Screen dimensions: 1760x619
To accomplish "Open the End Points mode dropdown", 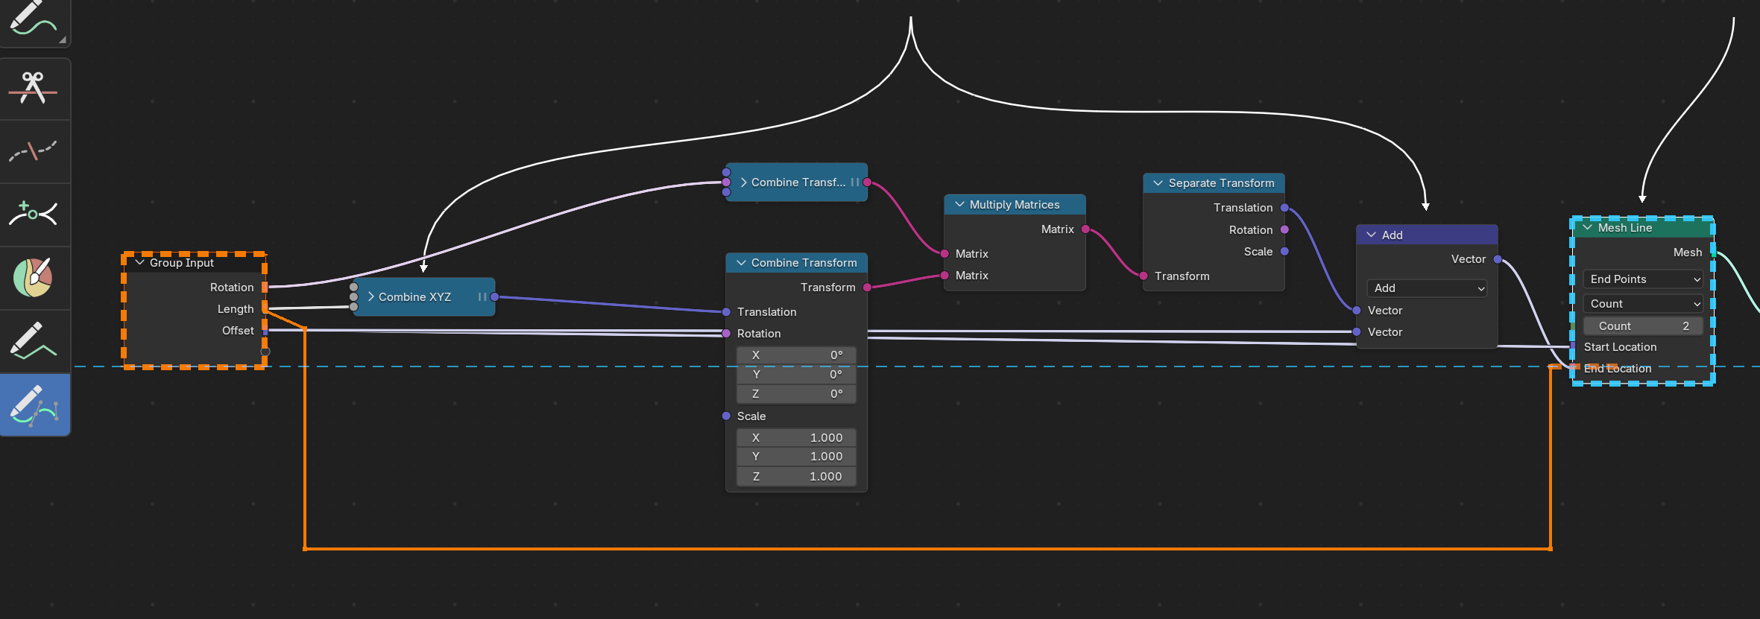I will coord(1643,279).
